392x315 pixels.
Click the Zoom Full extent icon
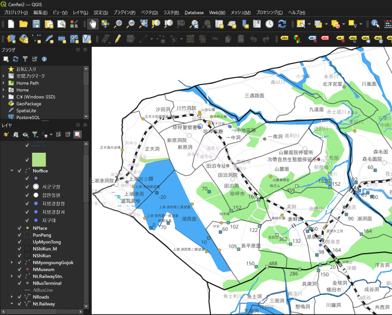[143, 24]
